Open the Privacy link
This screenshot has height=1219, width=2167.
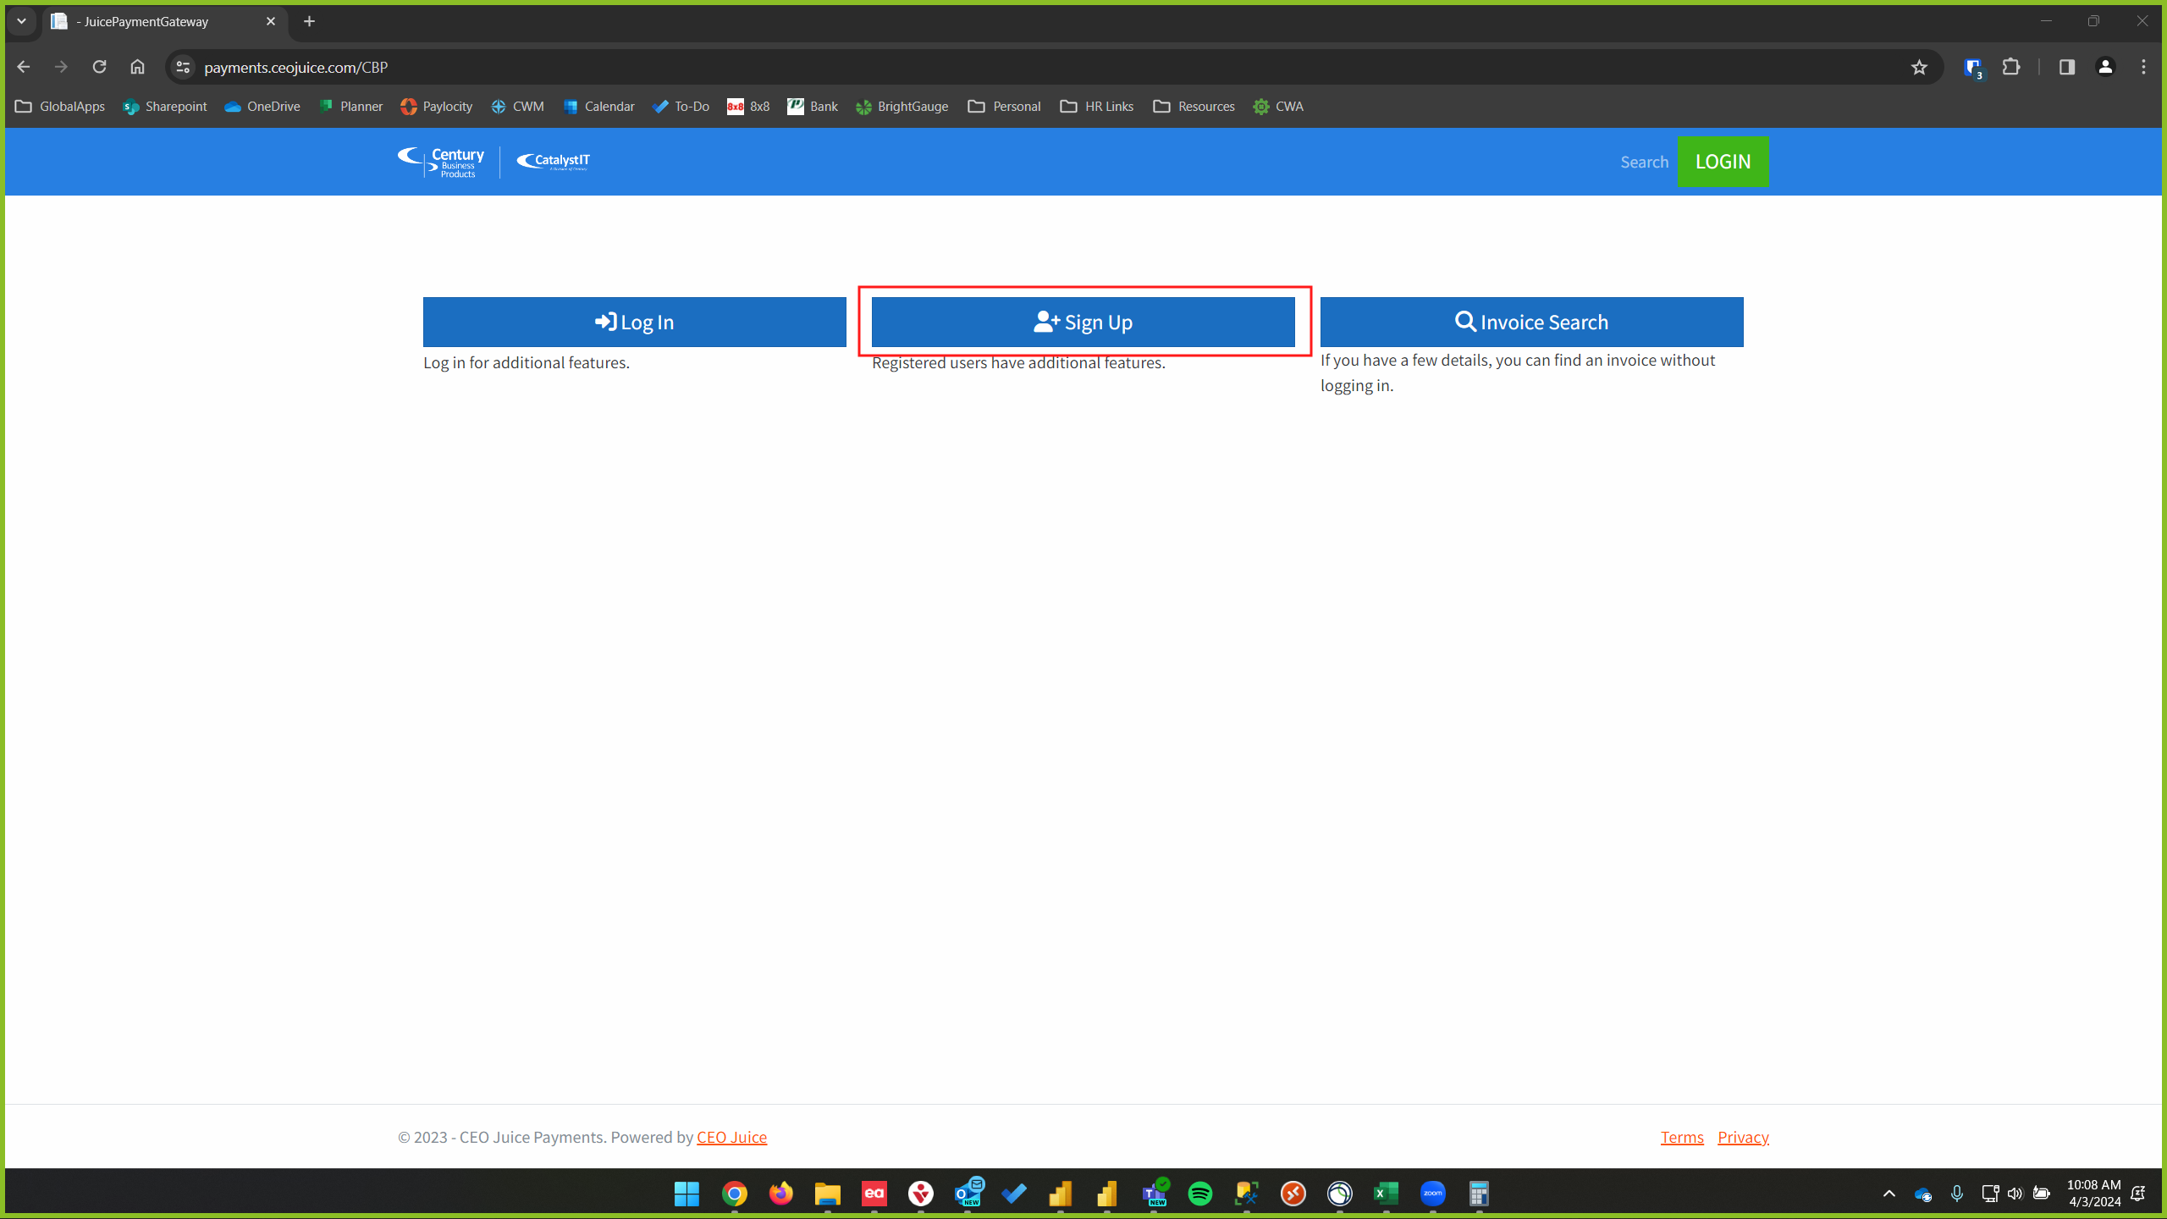tap(1743, 1137)
